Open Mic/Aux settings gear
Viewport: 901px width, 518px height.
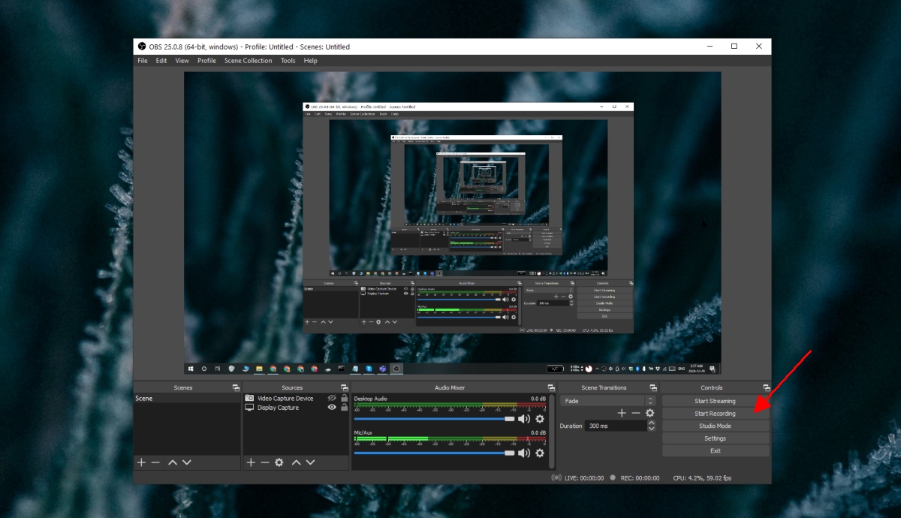pyautogui.click(x=539, y=453)
